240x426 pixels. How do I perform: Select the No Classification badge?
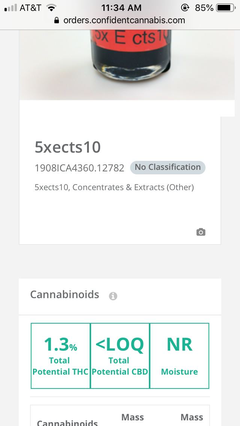tap(168, 167)
